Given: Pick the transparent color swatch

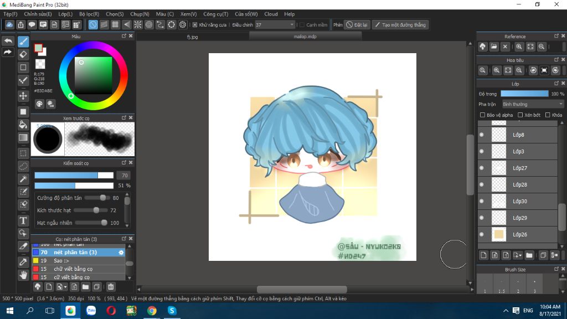Looking at the screenshot, I should click(x=40, y=64).
